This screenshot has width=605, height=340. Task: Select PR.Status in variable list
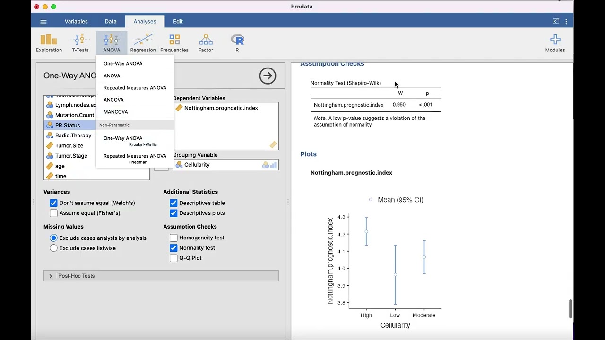[70, 125]
